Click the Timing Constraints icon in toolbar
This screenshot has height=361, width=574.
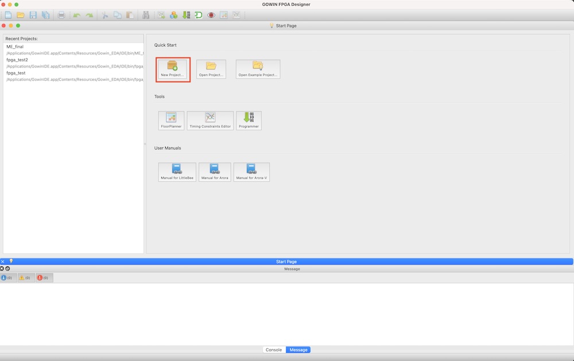coord(236,15)
